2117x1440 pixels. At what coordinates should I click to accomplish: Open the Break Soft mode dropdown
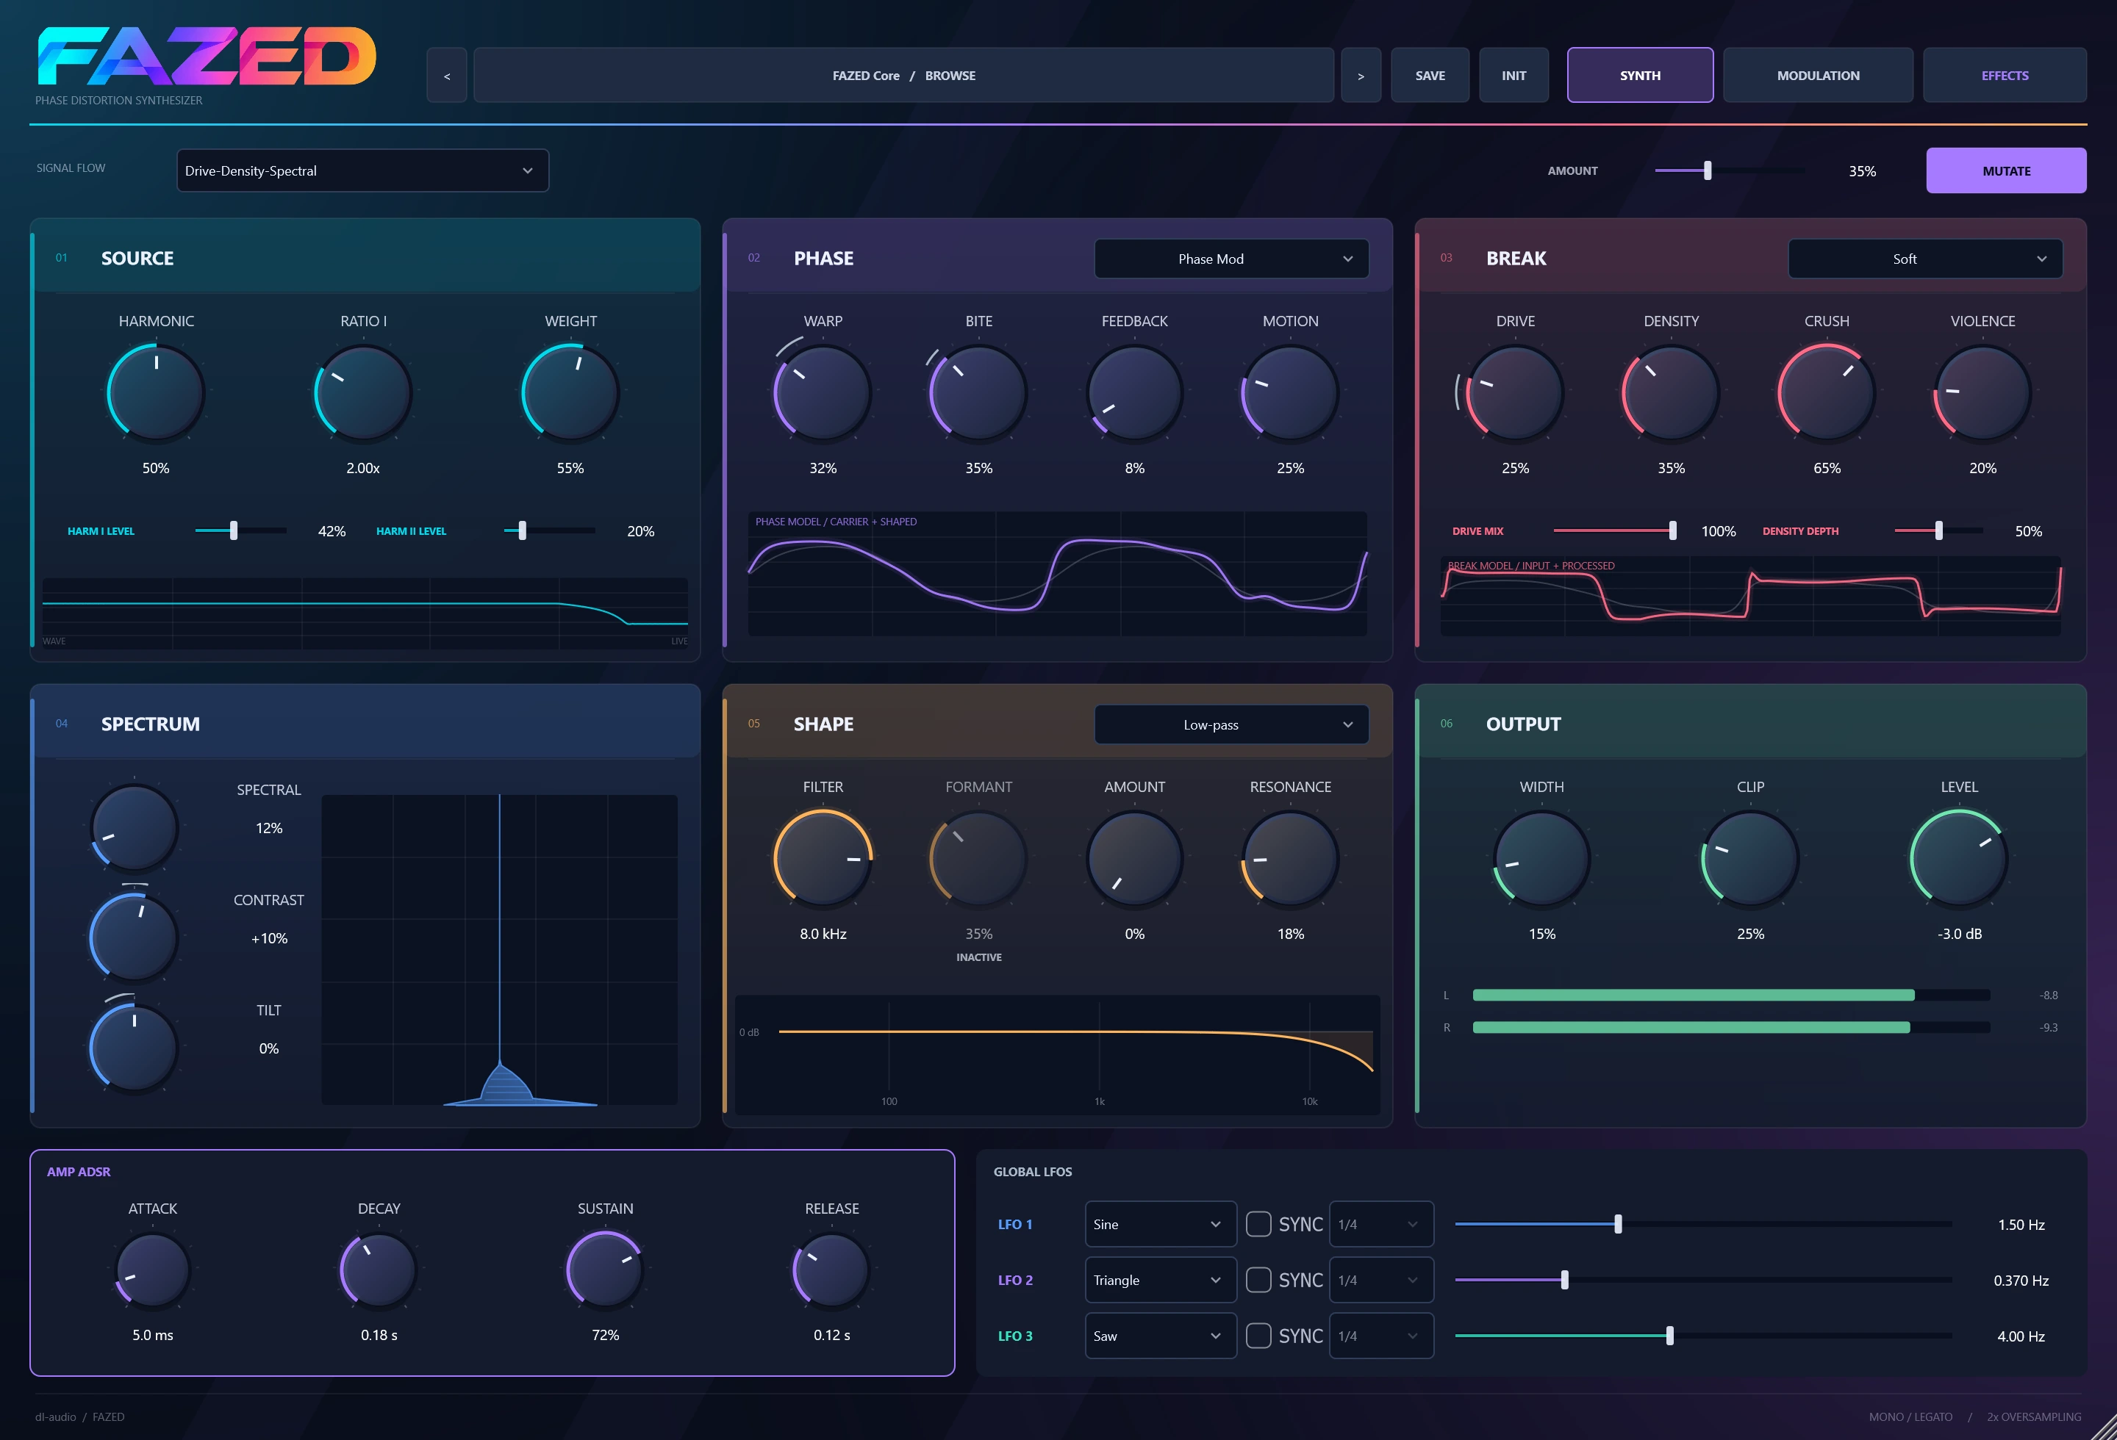point(1925,259)
